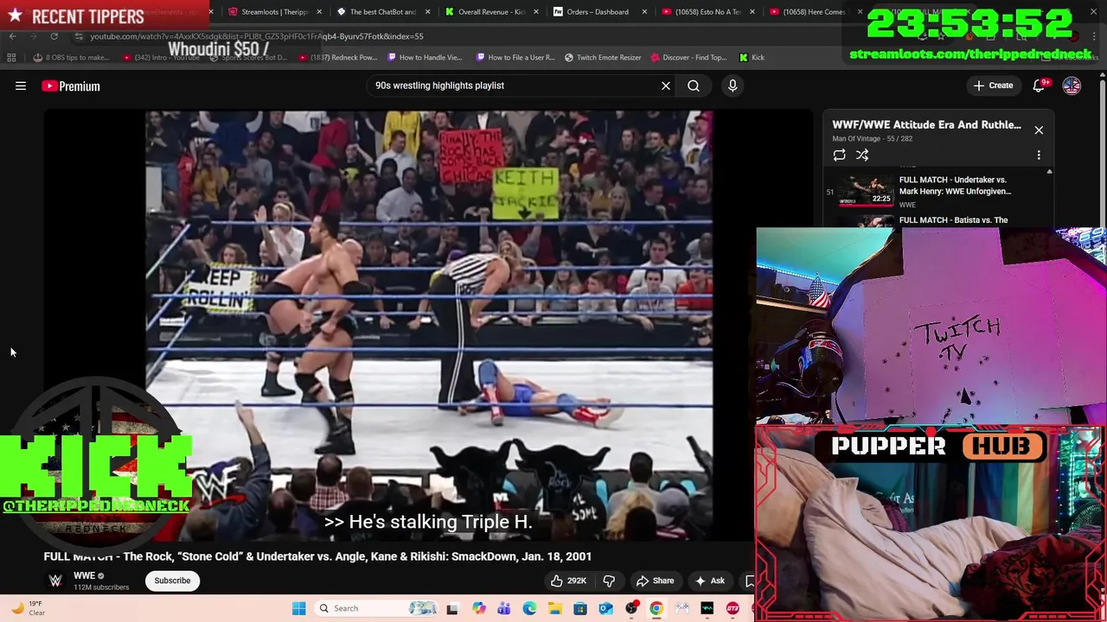Click the Create button
This screenshot has width=1107, height=622.
pos(993,86)
